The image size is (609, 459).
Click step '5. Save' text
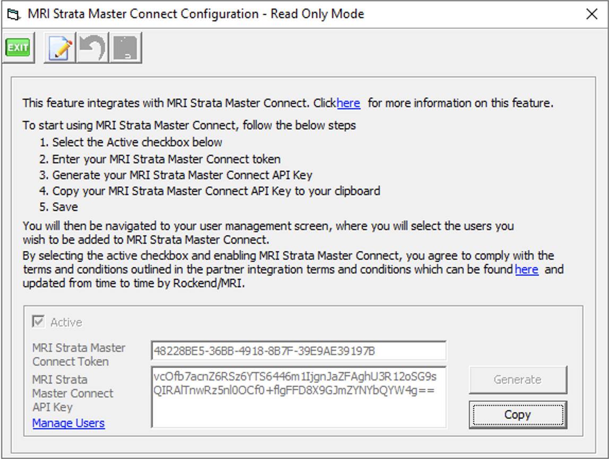click(x=59, y=207)
